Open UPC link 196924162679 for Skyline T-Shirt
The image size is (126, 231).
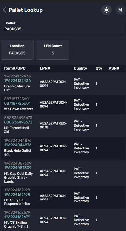tap(17, 217)
